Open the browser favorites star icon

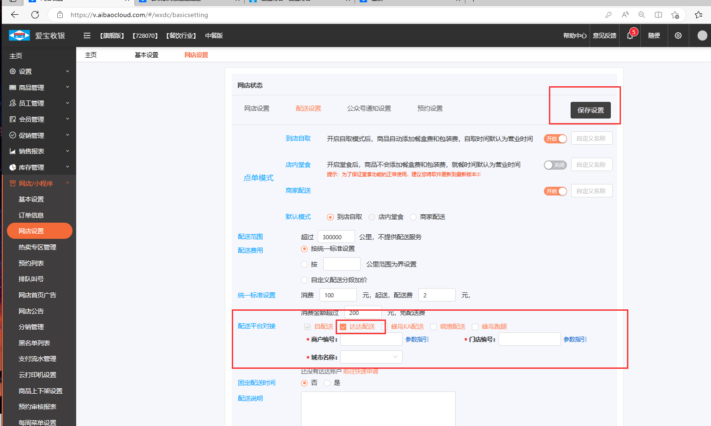[675, 15]
